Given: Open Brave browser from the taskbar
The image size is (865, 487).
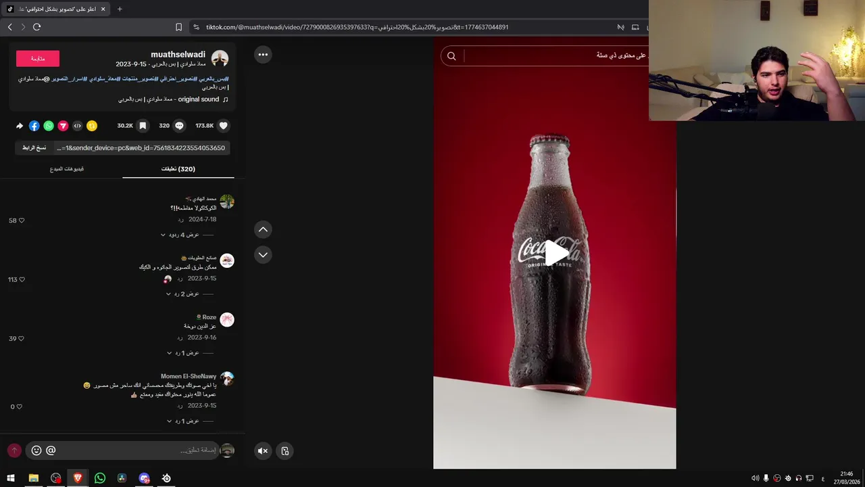Looking at the screenshot, I should point(78,478).
